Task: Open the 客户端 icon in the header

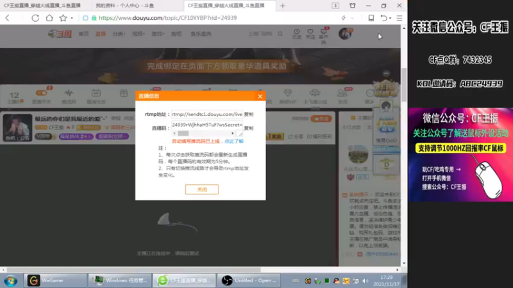Action: pos(324,36)
